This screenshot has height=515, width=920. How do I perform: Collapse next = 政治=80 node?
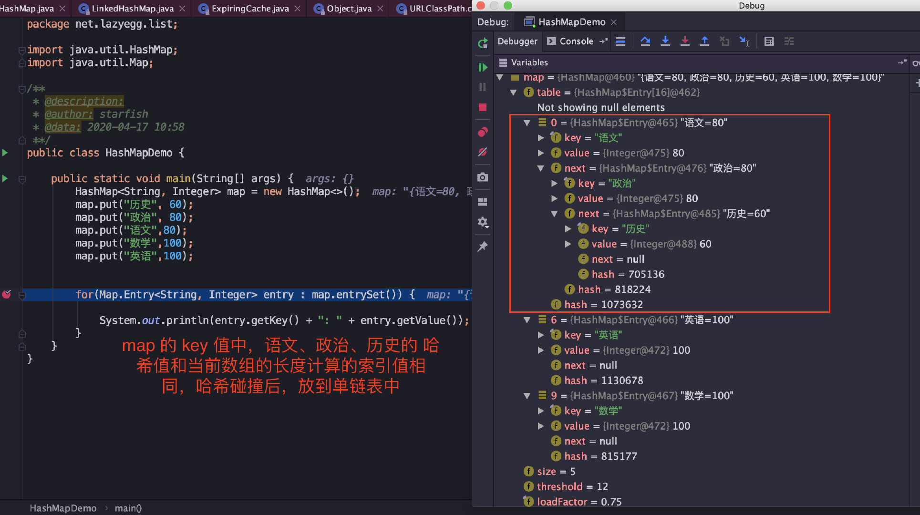tap(541, 168)
